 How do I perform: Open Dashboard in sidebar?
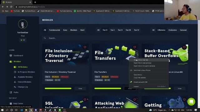point(18,56)
